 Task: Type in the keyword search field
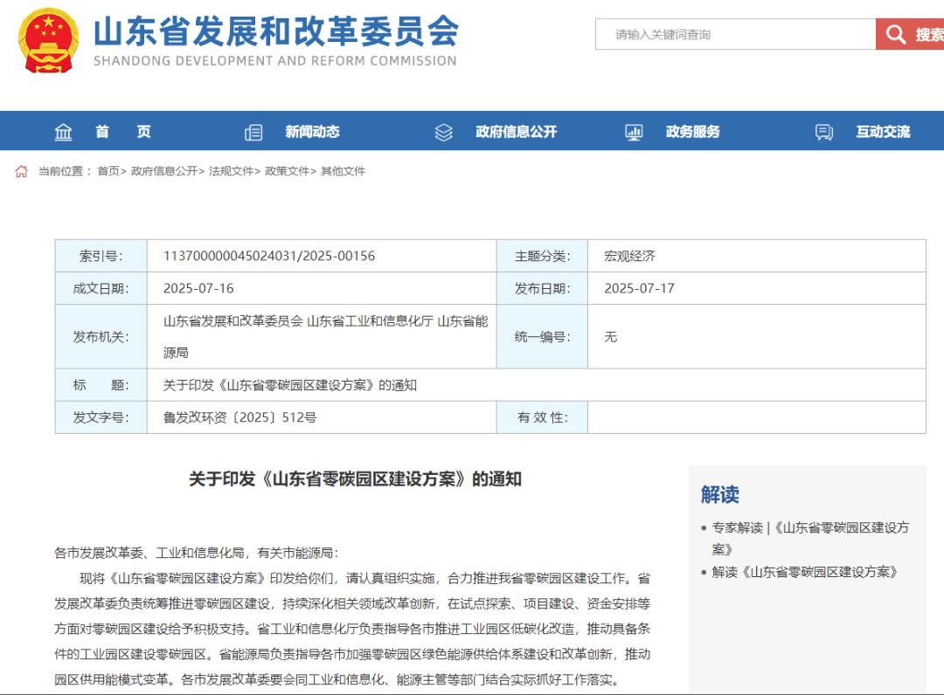734,35
